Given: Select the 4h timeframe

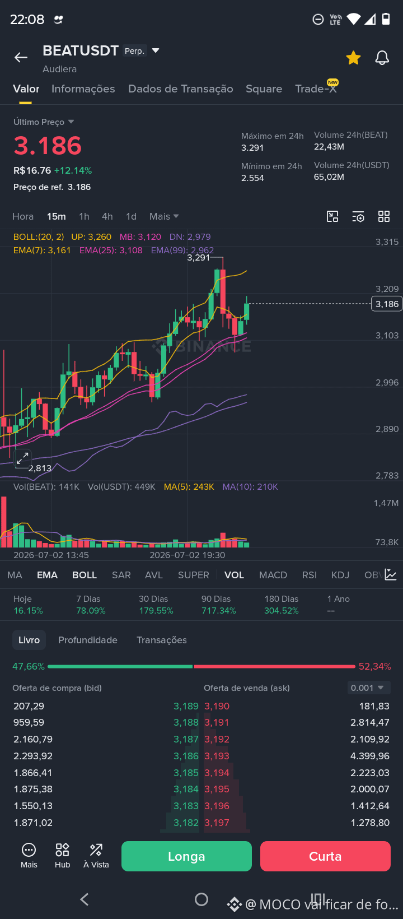Looking at the screenshot, I should [x=107, y=216].
